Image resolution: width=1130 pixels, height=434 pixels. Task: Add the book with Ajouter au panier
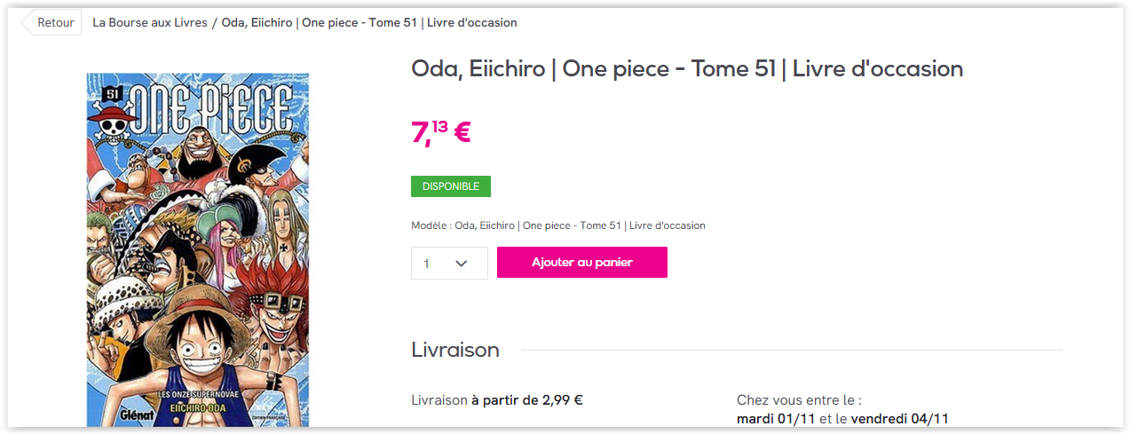coord(581,263)
